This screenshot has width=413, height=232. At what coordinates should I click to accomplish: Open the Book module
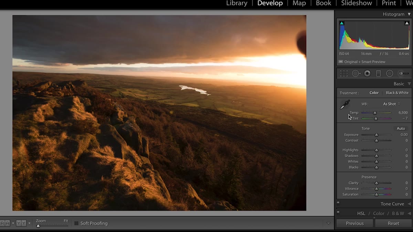(324, 3)
